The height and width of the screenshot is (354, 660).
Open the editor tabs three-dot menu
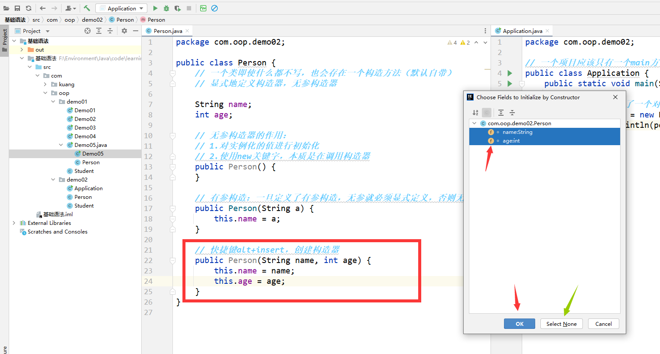(x=485, y=31)
